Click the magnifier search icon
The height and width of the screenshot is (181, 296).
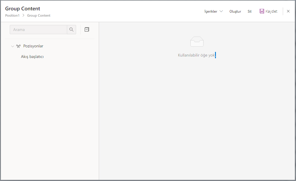pyautogui.click(x=71, y=30)
